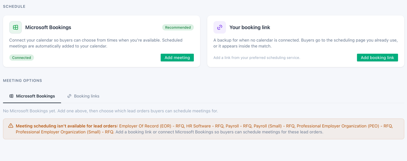This screenshot has width=407, height=161.
Task: Click "HR Software - RFQ" in the alert
Action: pos(205,126)
